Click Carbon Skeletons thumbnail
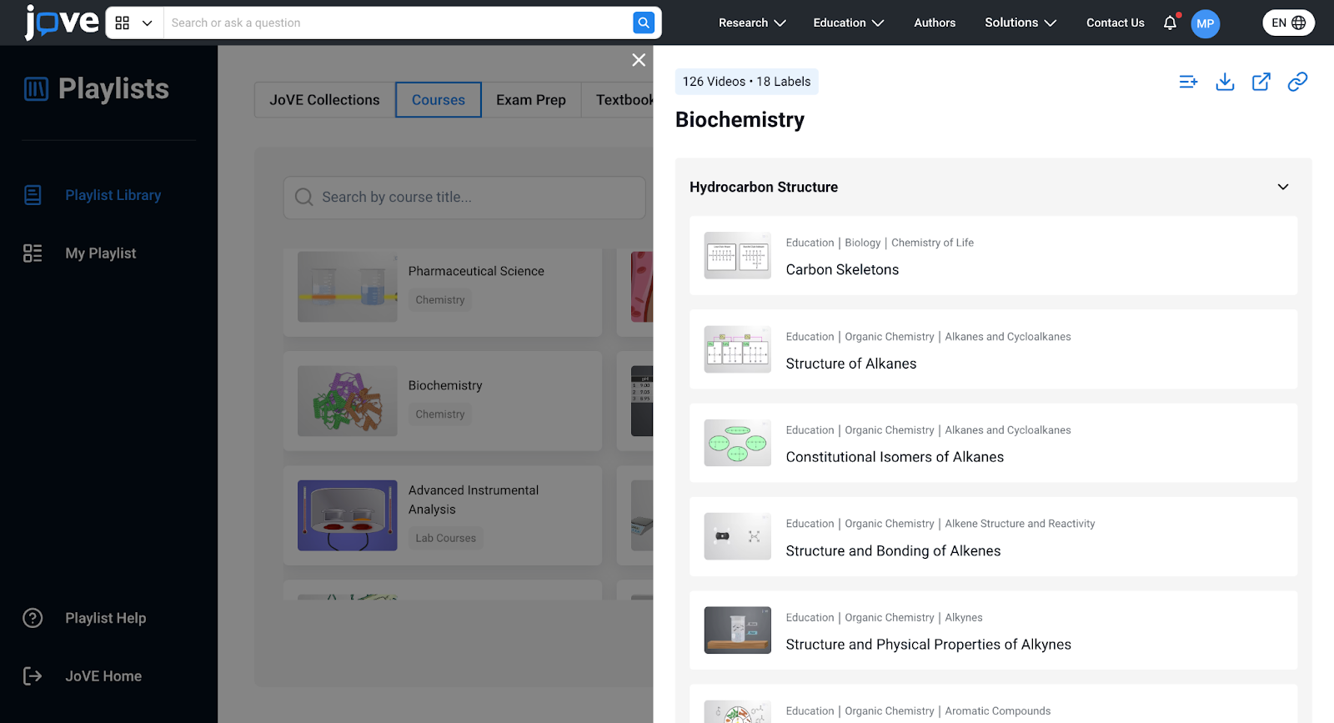The height and width of the screenshot is (723, 1334). click(x=738, y=255)
